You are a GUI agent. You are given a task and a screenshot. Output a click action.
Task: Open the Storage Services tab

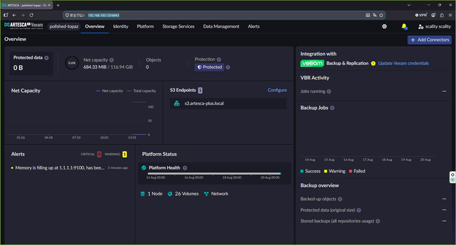(x=178, y=27)
